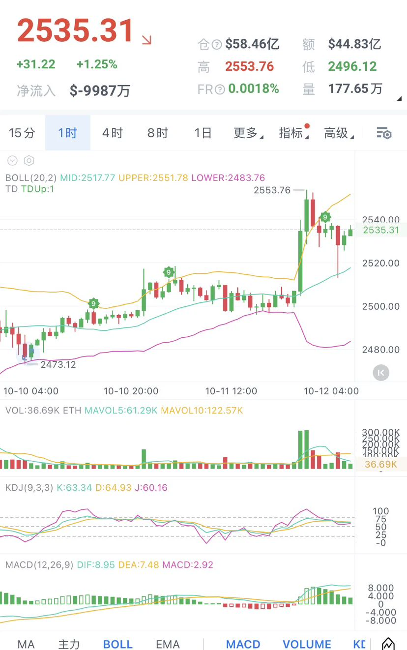Open the chart settings icon beside 高级
407x650 pixels.
[x=383, y=133]
